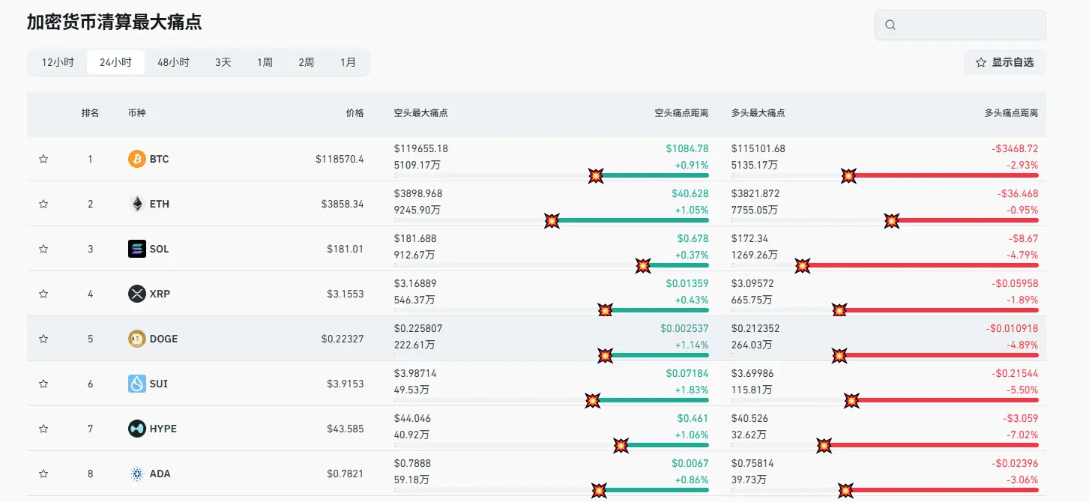Focus the coin search input field
Image resolution: width=1089 pixels, height=502 pixels.
click(960, 25)
